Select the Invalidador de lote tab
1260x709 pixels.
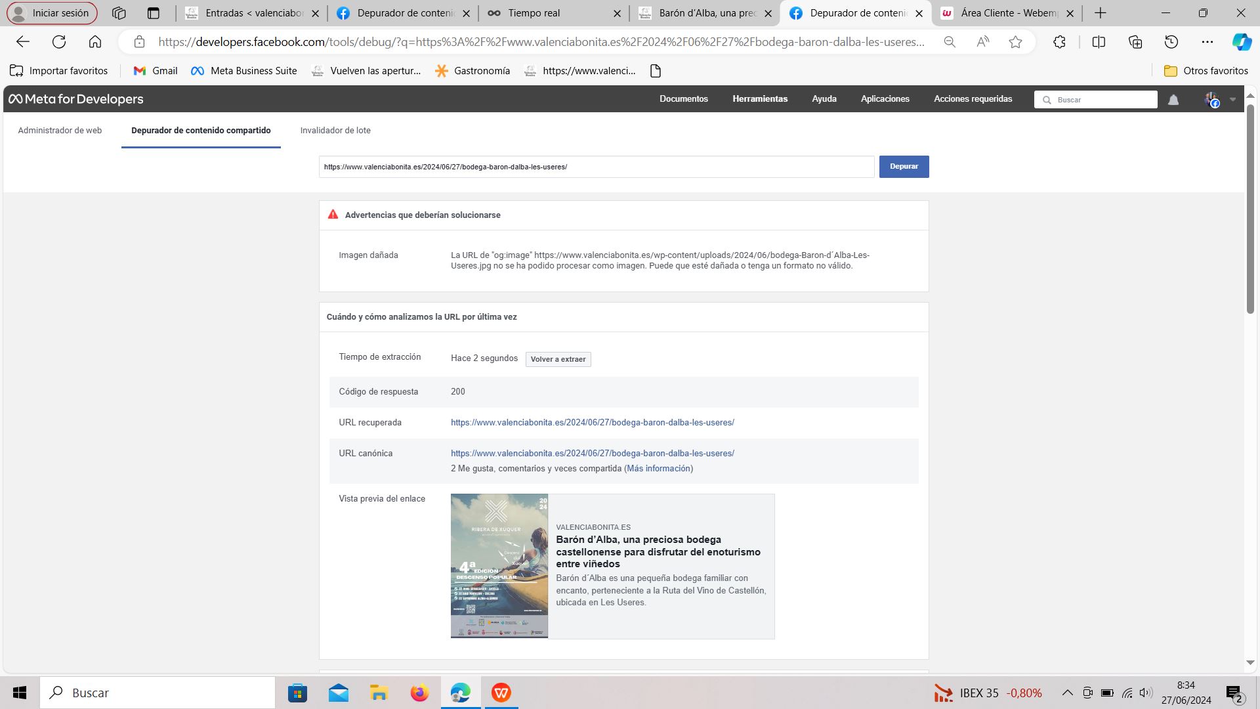[x=335, y=131]
